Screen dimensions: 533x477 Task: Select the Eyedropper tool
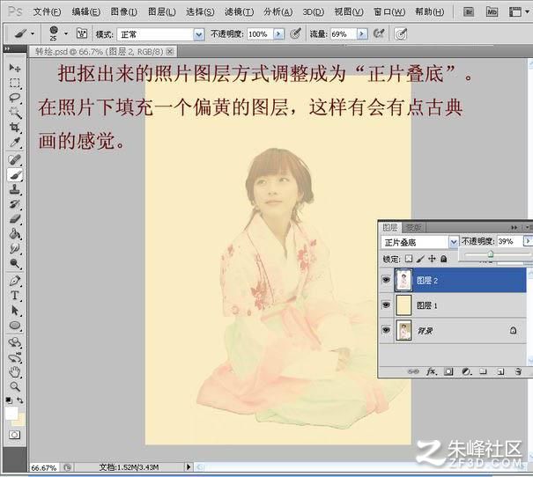[x=15, y=143]
